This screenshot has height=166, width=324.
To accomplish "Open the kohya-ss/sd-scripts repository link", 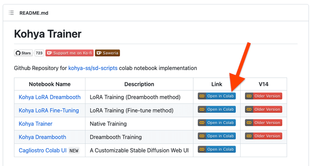I will [x=93, y=68].
